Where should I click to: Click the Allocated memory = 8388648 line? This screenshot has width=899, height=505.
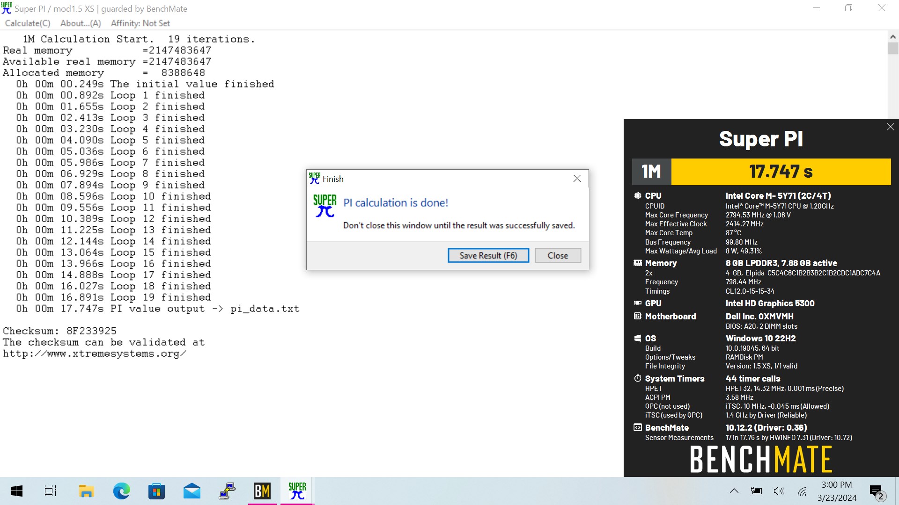pos(104,73)
